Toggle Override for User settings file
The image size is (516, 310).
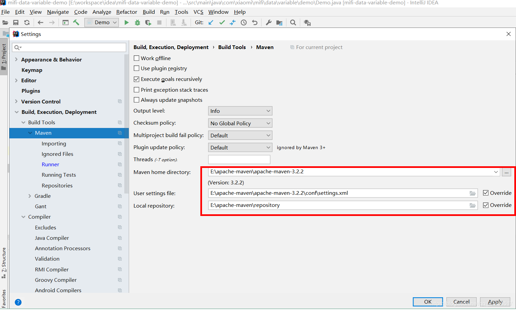tap(486, 193)
